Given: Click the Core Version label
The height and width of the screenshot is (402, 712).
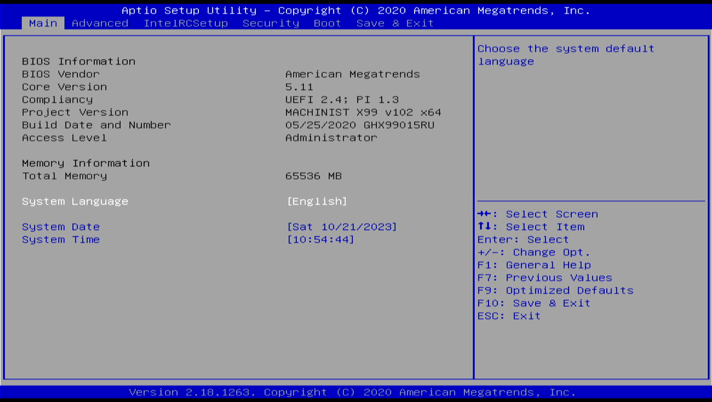Looking at the screenshot, I should click(x=64, y=87).
